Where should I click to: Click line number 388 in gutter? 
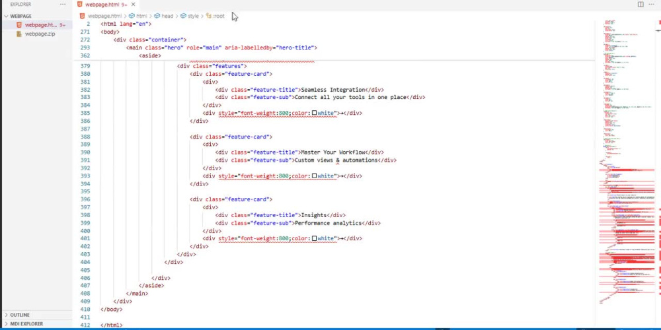click(85, 137)
